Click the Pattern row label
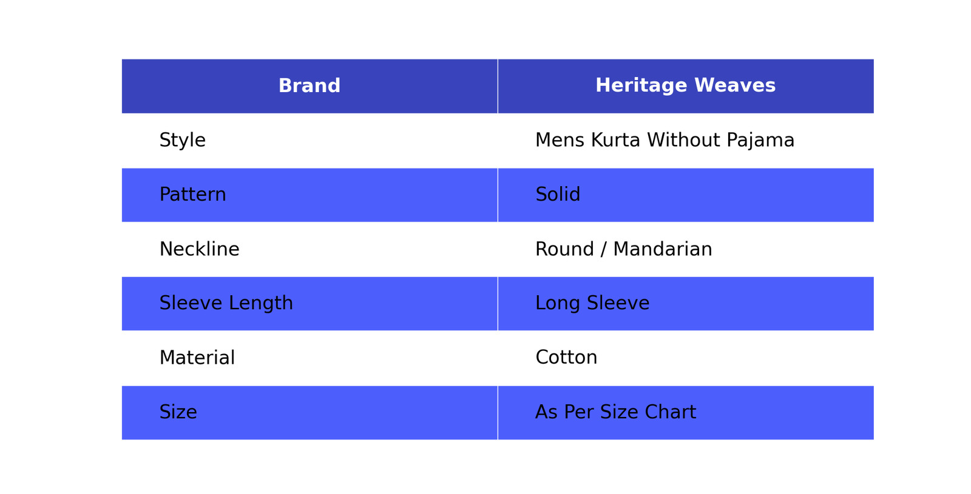Viewport: 971px width, 494px height. pos(192,195)
